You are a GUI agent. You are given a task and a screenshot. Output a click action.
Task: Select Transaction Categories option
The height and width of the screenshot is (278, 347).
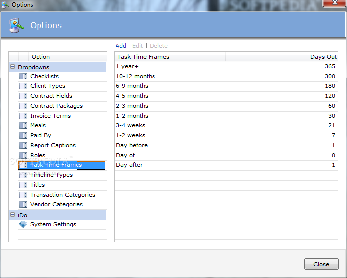pos(62,195)
